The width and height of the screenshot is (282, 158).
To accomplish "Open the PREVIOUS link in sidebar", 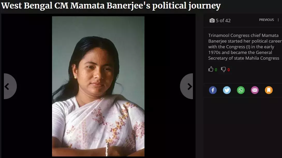I will pos(266,20).
